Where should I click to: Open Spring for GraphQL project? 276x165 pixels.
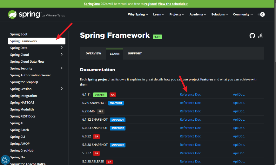pos(24,82)
